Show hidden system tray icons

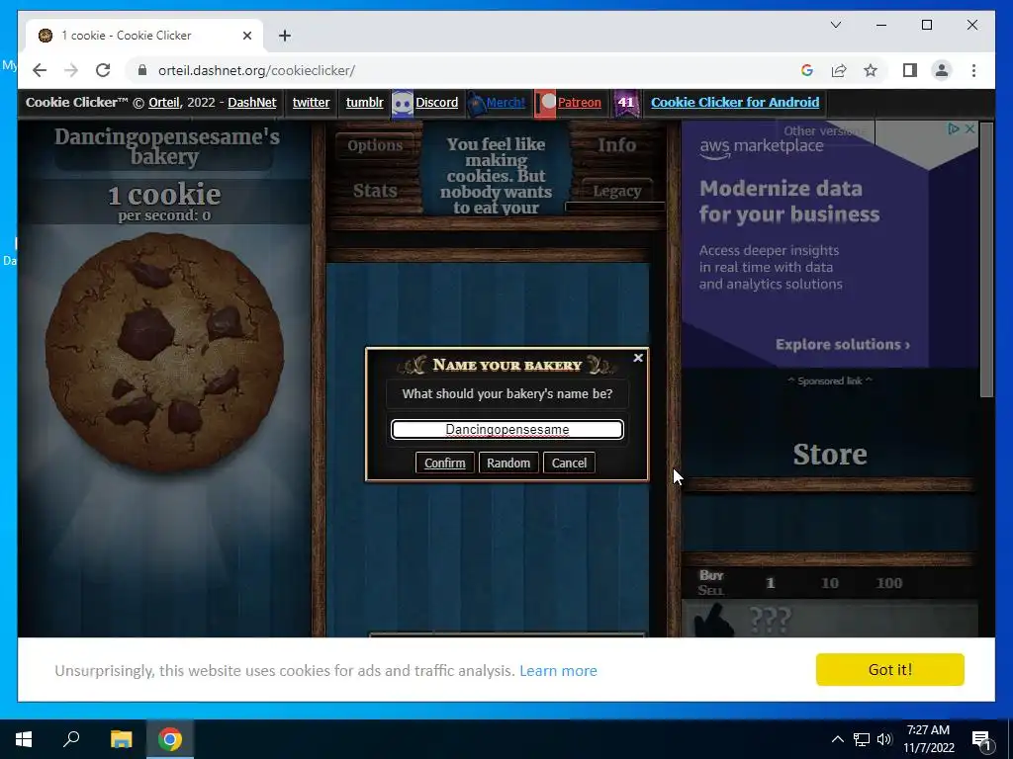(837, 739)
